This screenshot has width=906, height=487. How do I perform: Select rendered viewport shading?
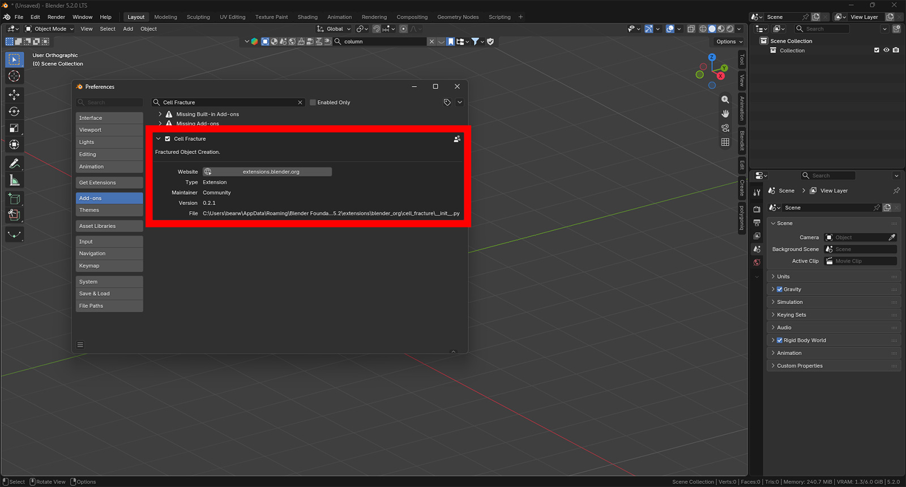(730, 29)
